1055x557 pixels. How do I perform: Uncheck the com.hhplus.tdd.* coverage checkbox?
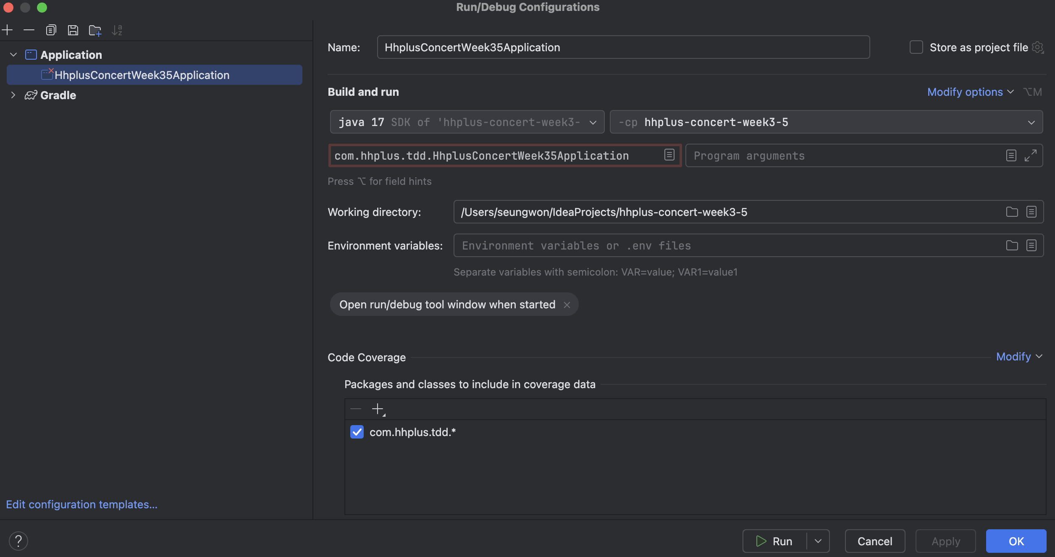click(x=357, y=432)
